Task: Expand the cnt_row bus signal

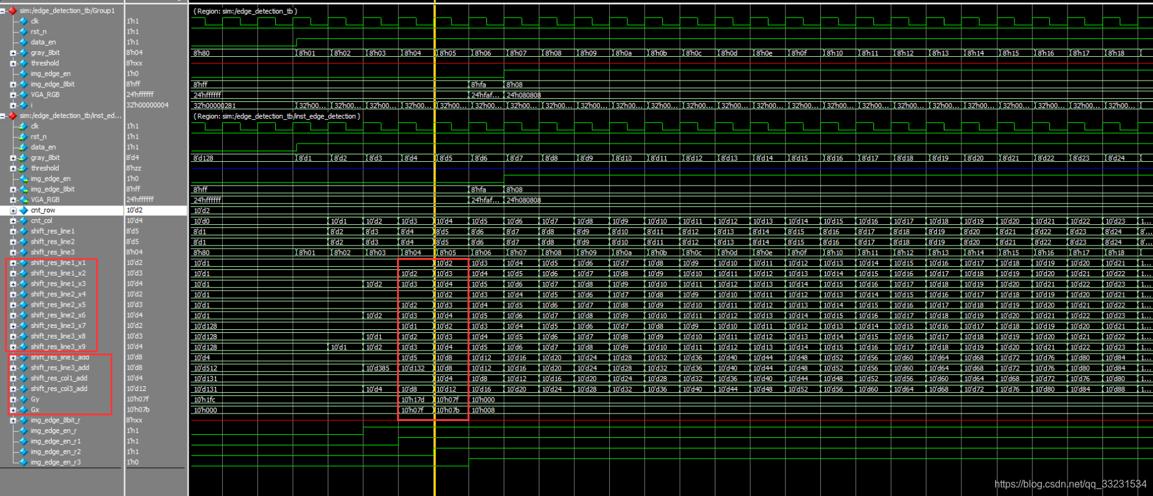Action: [13, 211]
